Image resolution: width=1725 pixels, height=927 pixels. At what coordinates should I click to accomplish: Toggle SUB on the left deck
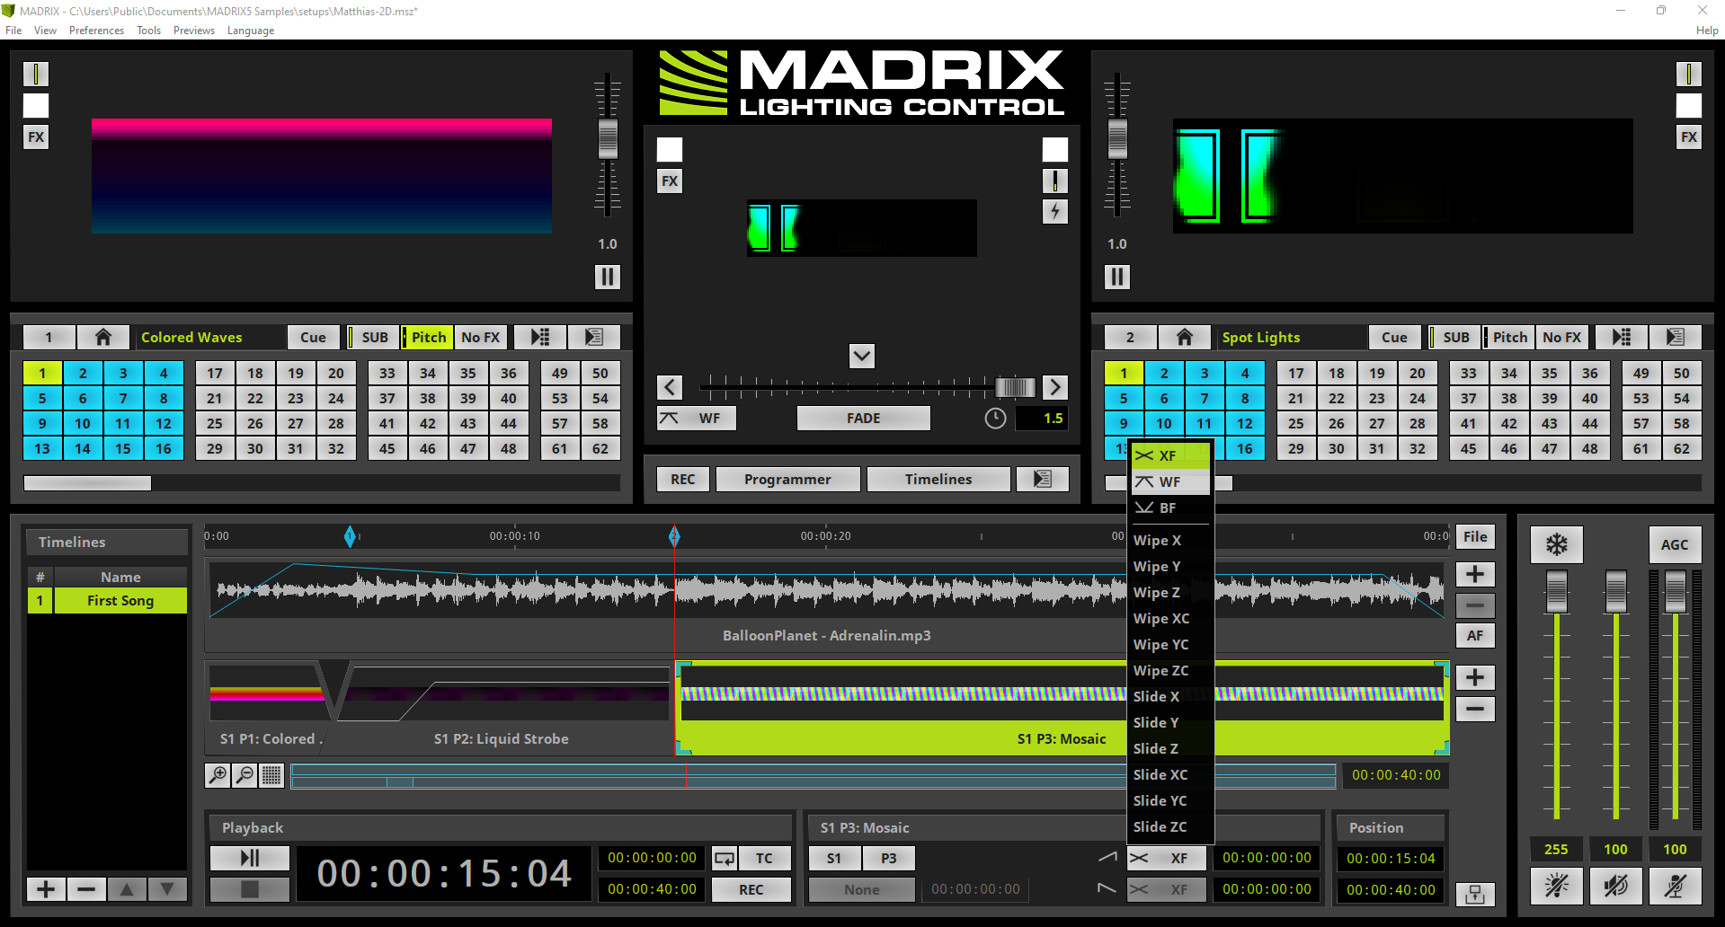coord(373,337)
